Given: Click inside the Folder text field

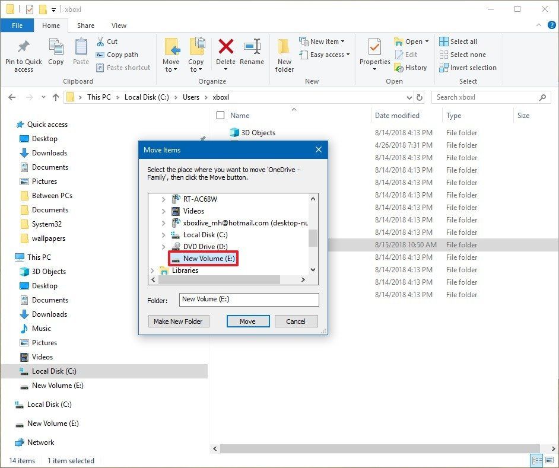Looking at the screenshot, I should [248, 301].
